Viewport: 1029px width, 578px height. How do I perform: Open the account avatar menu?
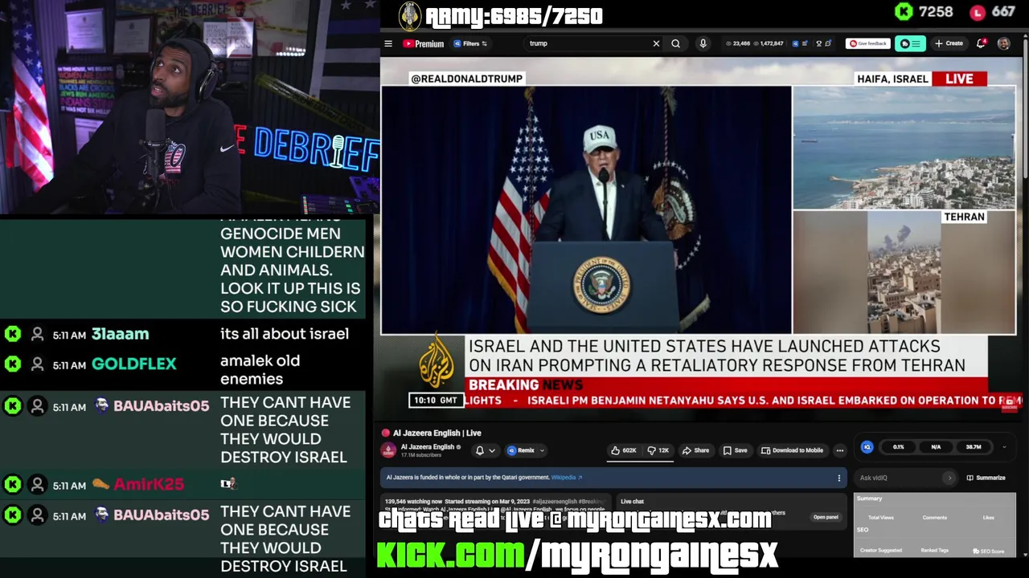[x=1003, y=43]
